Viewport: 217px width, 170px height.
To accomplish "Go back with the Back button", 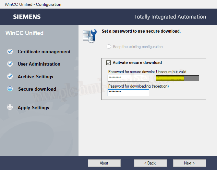I will click(150, 163).
